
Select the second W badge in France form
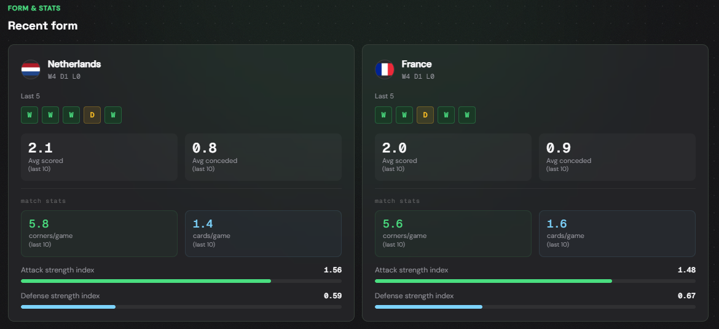point(404,115)
